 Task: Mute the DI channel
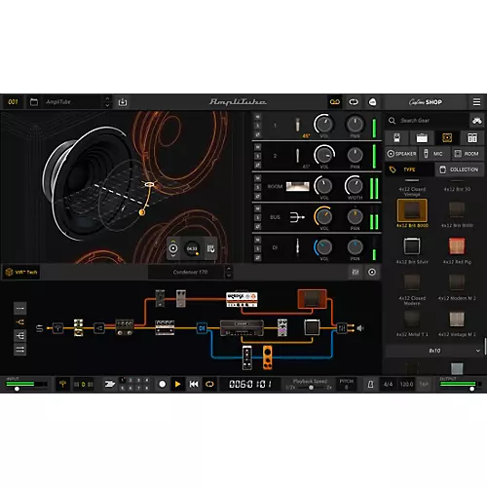257,240
